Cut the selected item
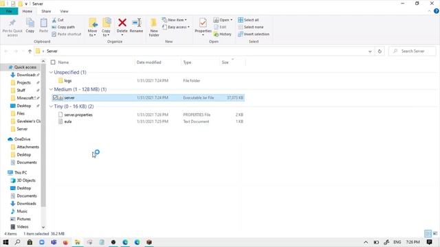The width and height of the screenshot is (440, 247). click(x=58, y=20)
